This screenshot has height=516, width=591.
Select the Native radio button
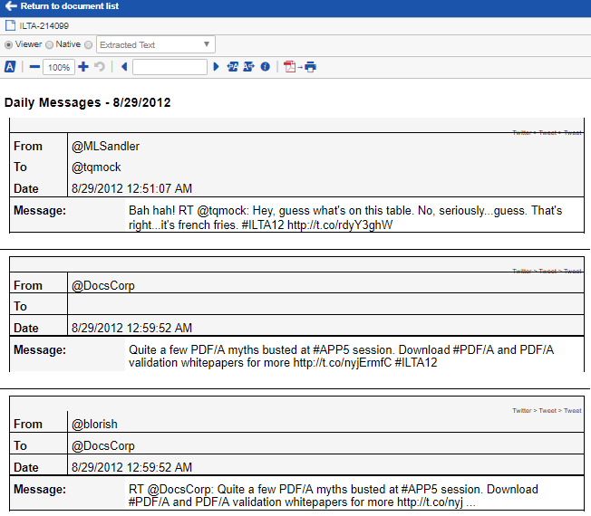pyautogui.click(x=49, y=44)
